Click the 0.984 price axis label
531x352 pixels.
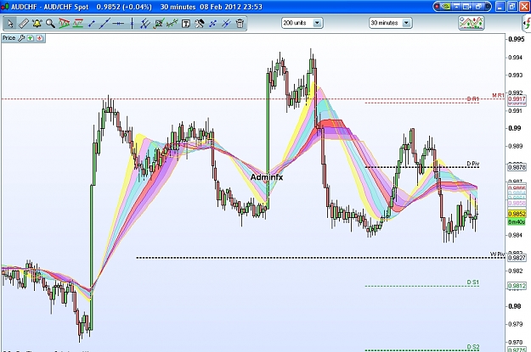(x=516, y=235)
